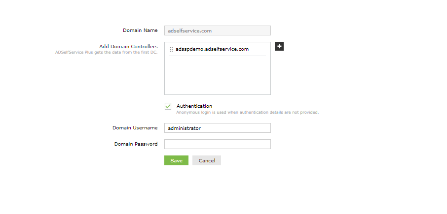Select the adsspdemo.adselfservice.com controller entry
The height and width of the screenshot is (214, 447).
(212, 49)
